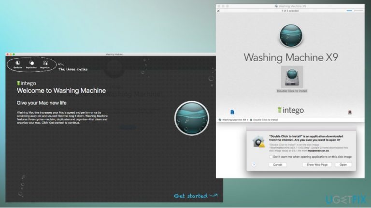
Task: Click the 1 of 3 selected status text
Action: (290, 11)
